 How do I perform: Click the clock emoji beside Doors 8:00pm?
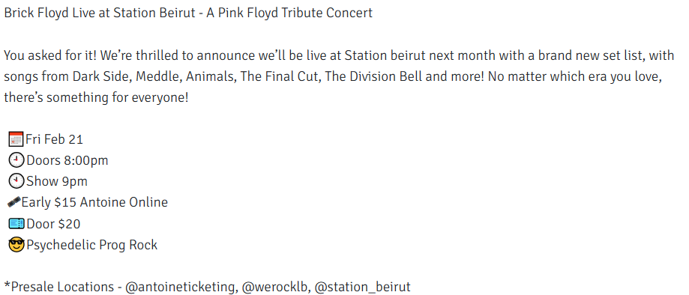tap(16, 160)
